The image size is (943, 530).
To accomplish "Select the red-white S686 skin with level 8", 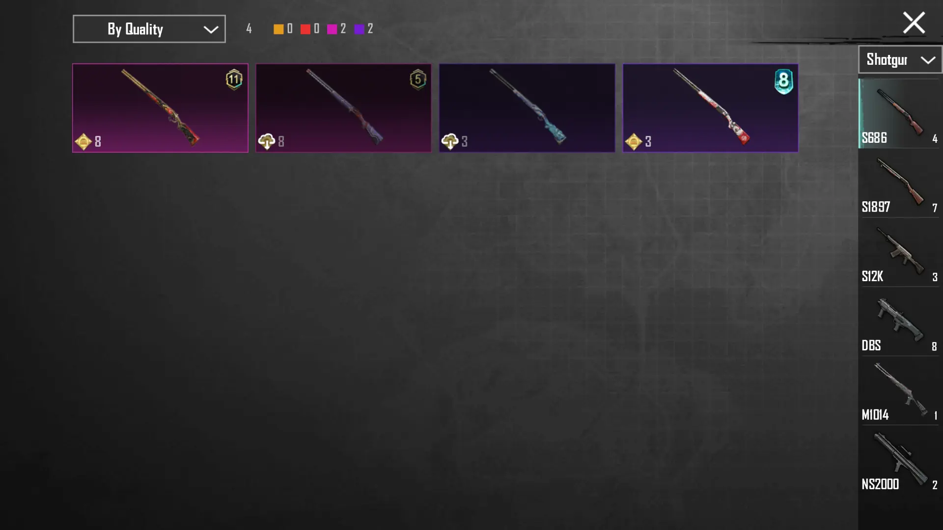I will pos(710,108).
